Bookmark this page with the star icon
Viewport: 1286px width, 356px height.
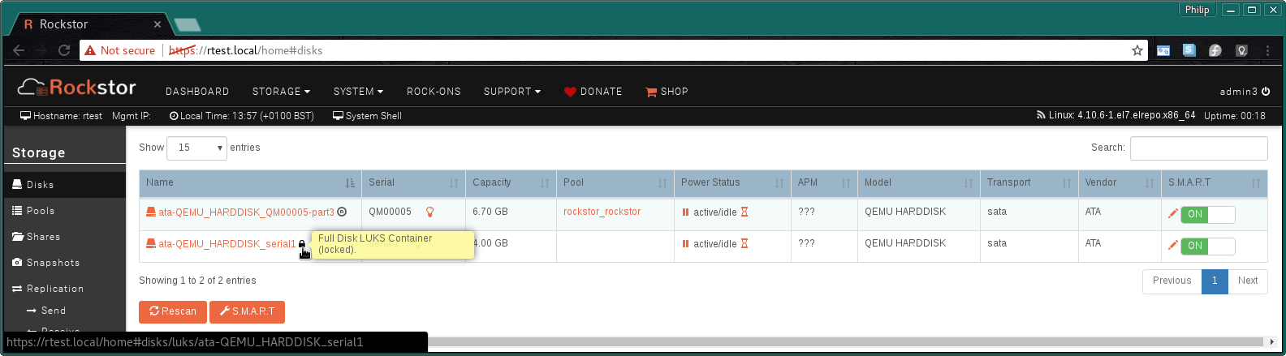point(1137,50)
